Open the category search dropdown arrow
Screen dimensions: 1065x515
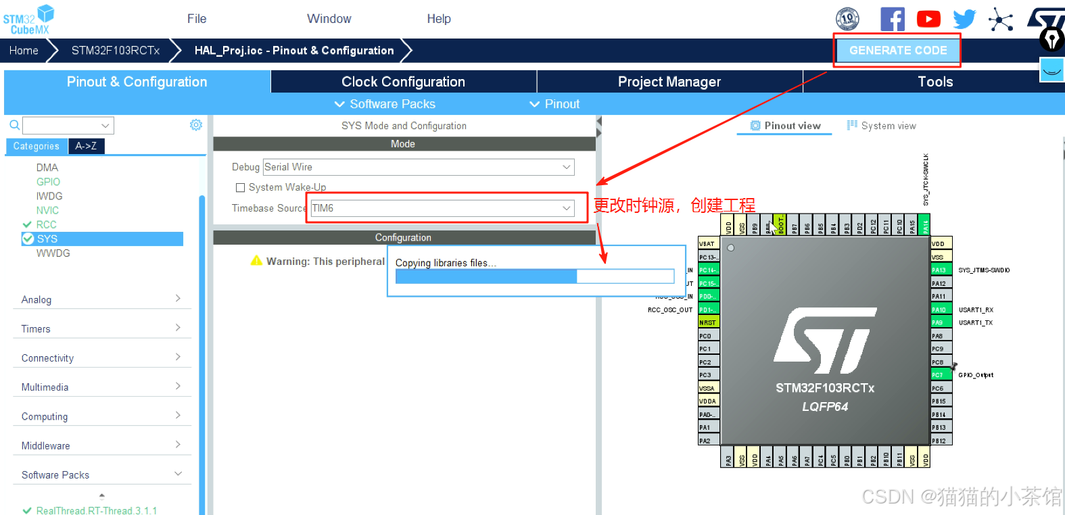click(x=105, y=125)
